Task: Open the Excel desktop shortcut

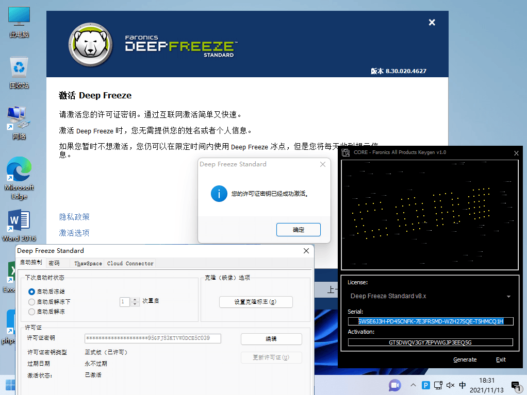Action: pos(9,277)
